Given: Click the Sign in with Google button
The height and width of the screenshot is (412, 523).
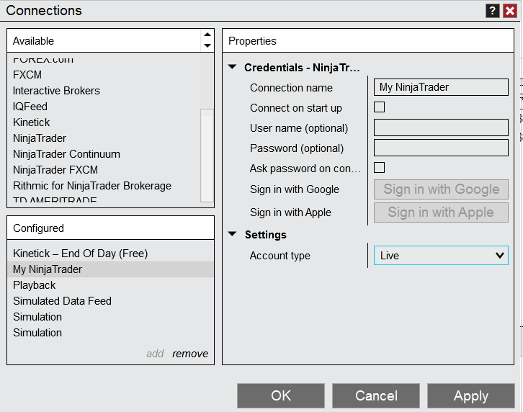Looking at the screenshot, I should click(x=441, y=189).
